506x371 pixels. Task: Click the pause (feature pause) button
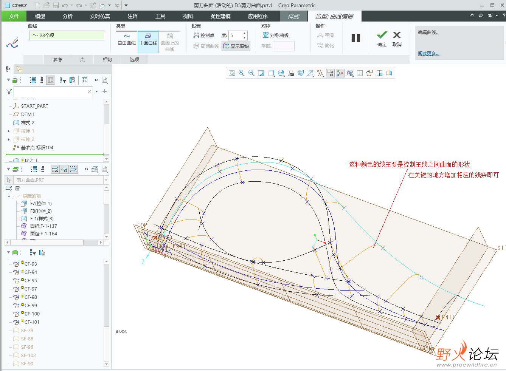click(x=356, y=38)
